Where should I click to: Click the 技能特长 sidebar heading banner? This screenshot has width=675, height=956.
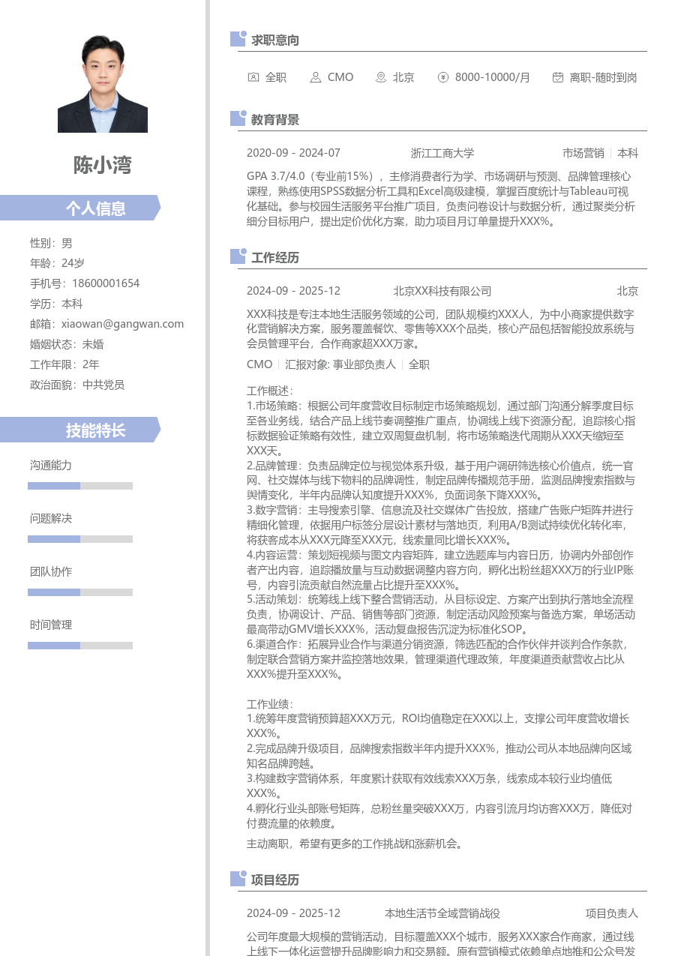(80, 430)
